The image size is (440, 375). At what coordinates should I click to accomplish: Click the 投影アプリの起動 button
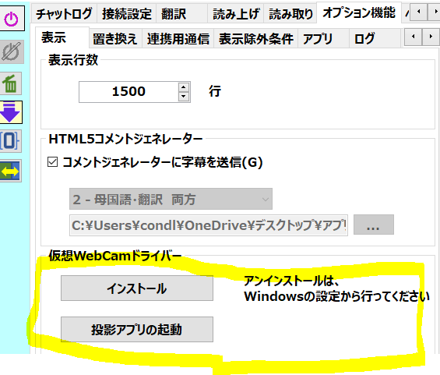[137, 330]
